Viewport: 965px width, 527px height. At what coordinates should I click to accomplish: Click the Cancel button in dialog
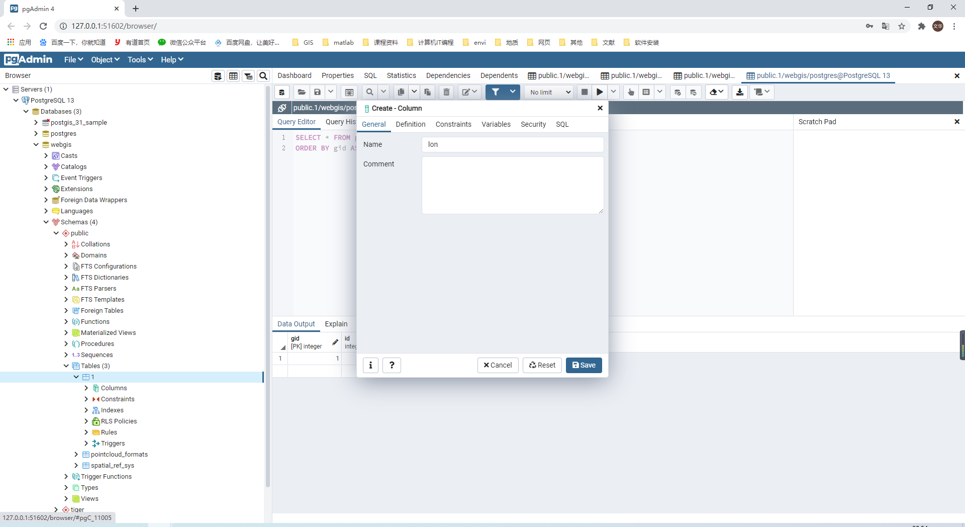[498, 365]
